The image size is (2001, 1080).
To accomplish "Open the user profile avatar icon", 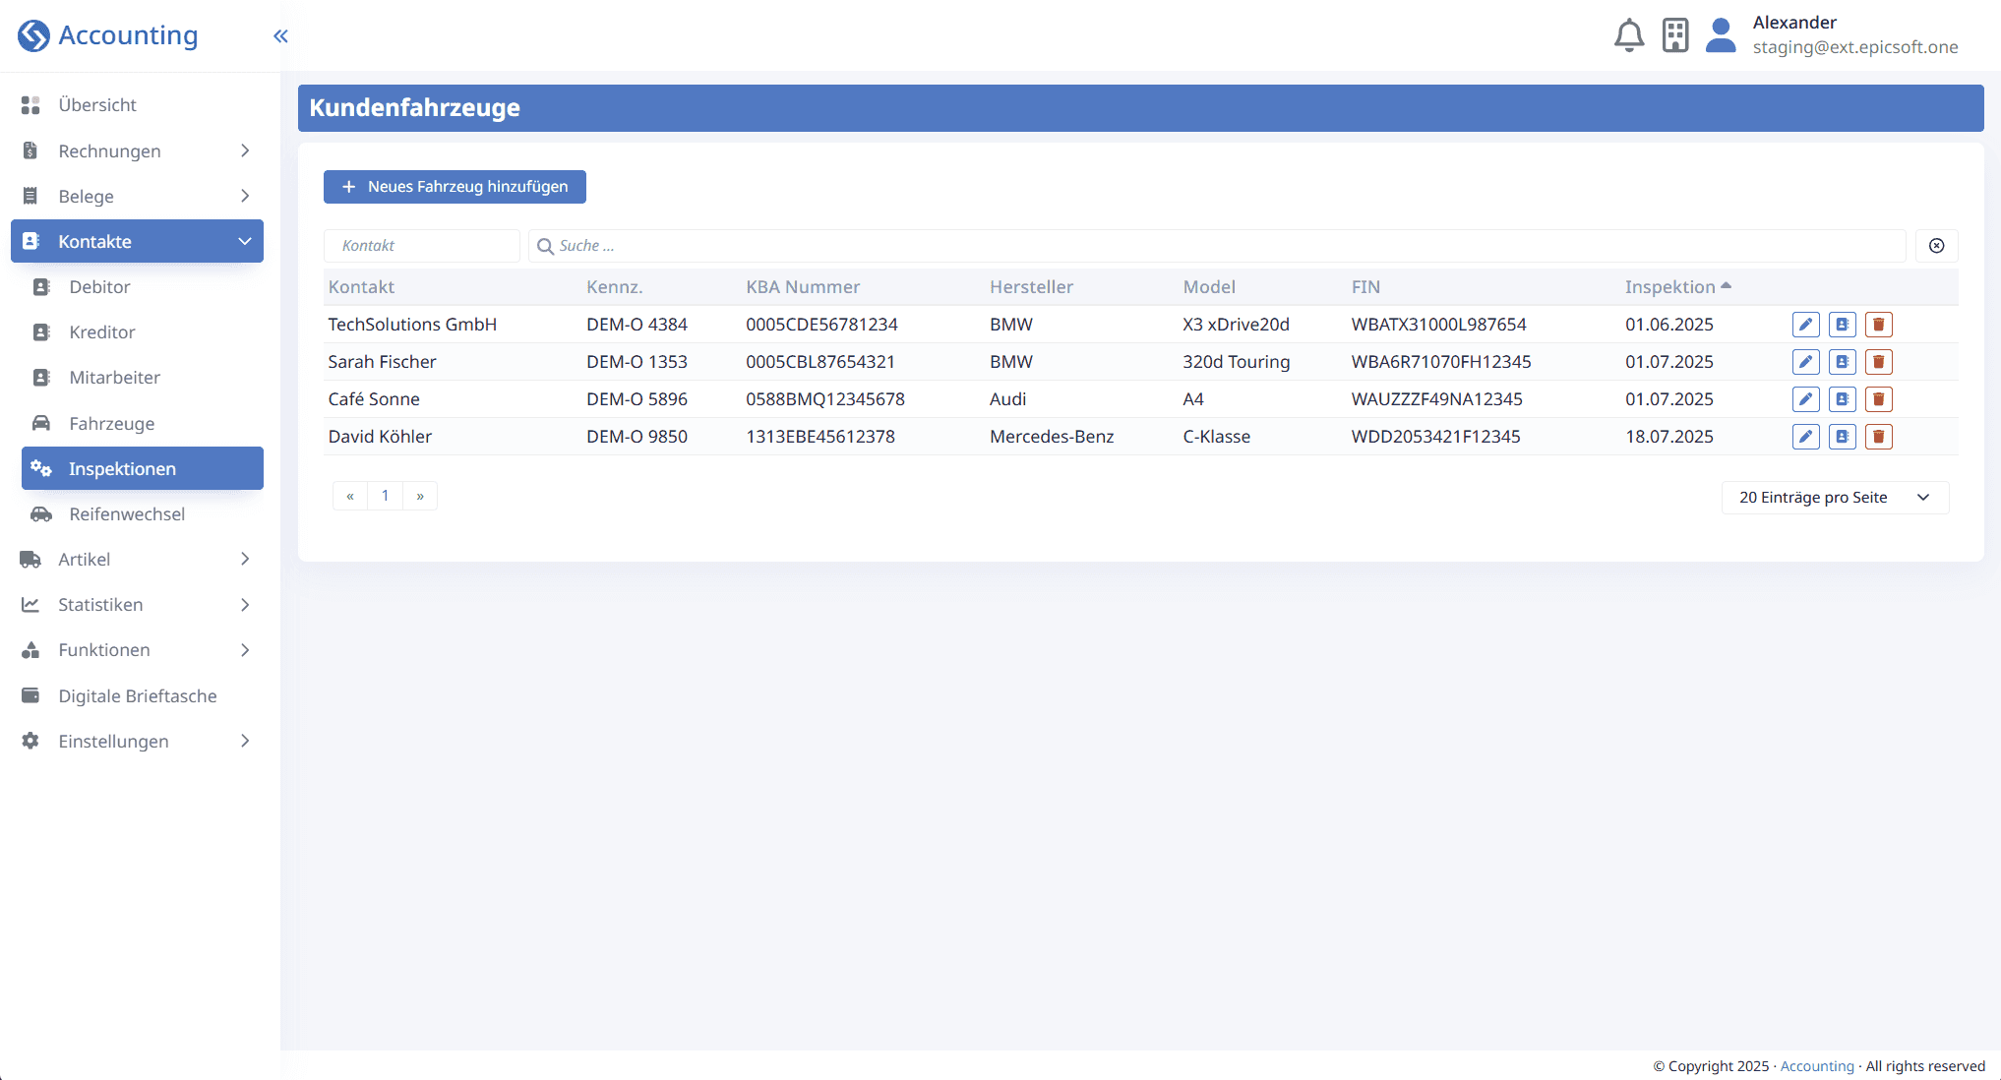I will (x=1721, y=35).
